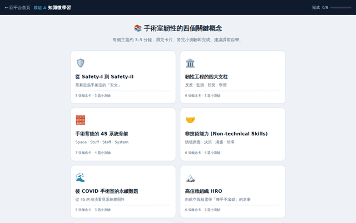Open the 後 COVID 手術室的永續難題 topic
This screenshot has width=356, height=223.
[x=123, y=192]
